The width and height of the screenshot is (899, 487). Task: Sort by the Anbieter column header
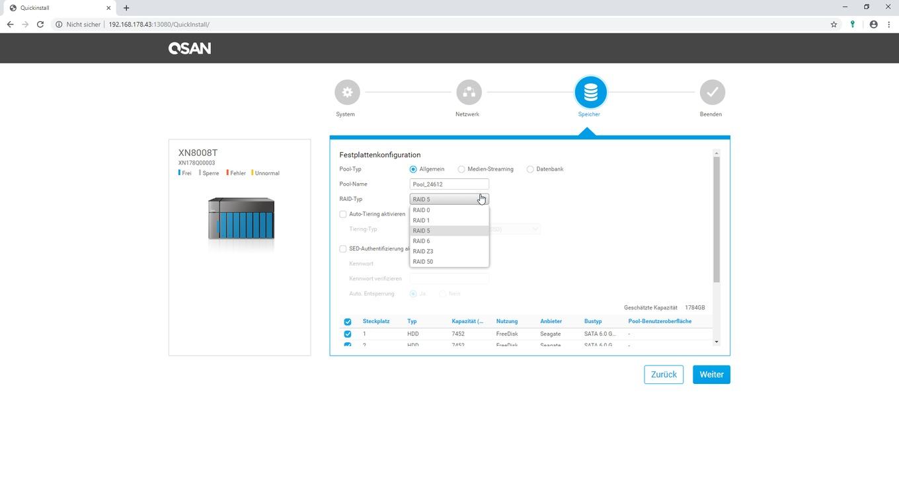(551, 321)
